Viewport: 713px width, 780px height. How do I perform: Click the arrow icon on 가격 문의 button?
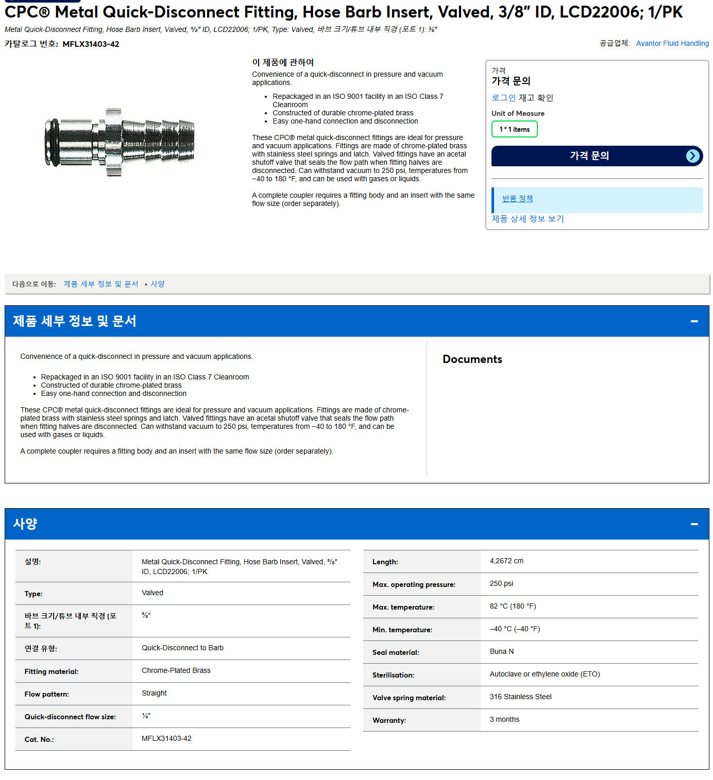pyautogui.click(x=693, y=156)
